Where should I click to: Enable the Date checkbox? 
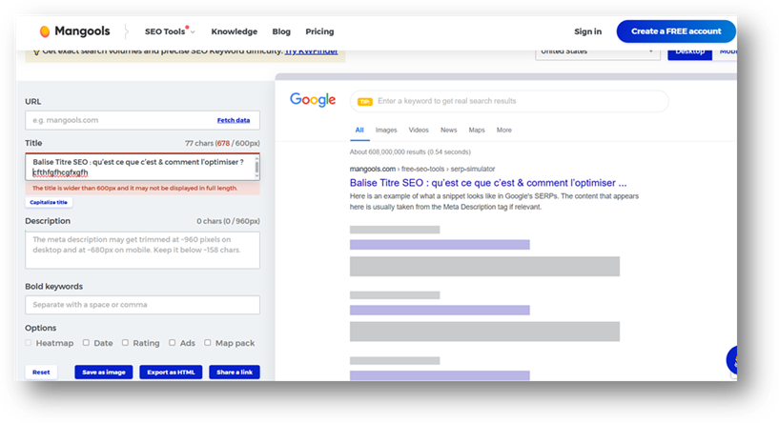coord(86,343)
